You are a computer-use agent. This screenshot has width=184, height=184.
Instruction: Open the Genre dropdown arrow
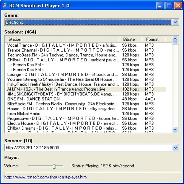175,22
